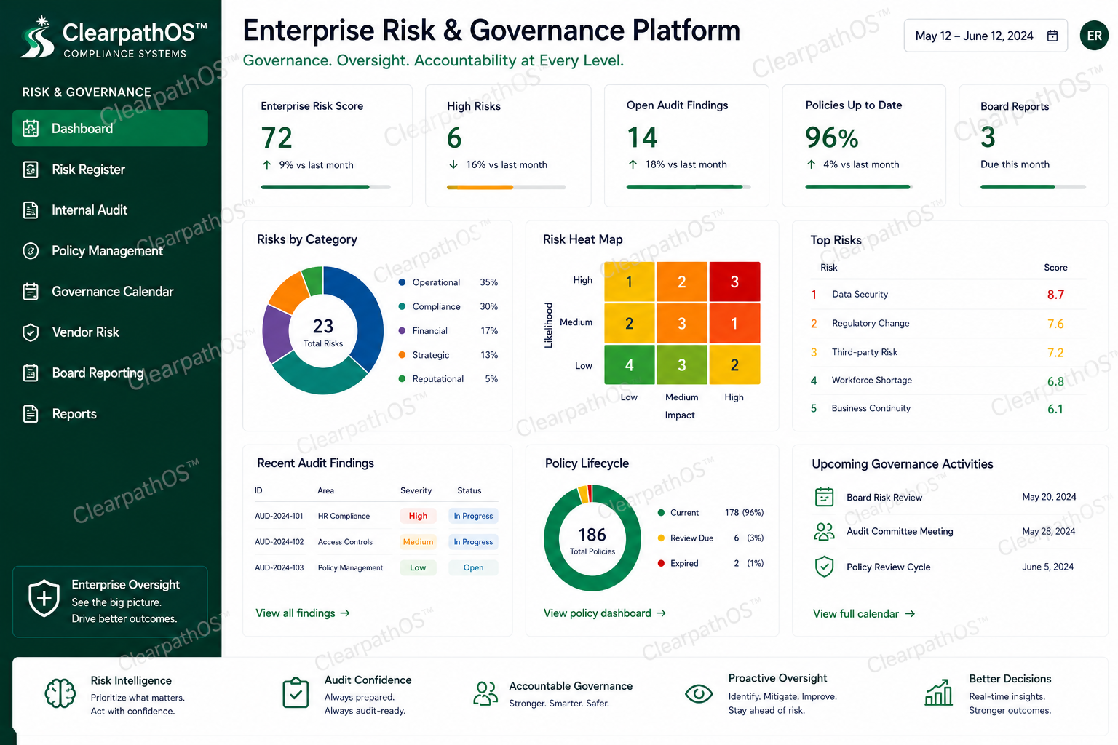The width and height of the screenshot is (1118, 745).
Task: Click the High Risks down arrow
Action: click(x=453, y=165)
